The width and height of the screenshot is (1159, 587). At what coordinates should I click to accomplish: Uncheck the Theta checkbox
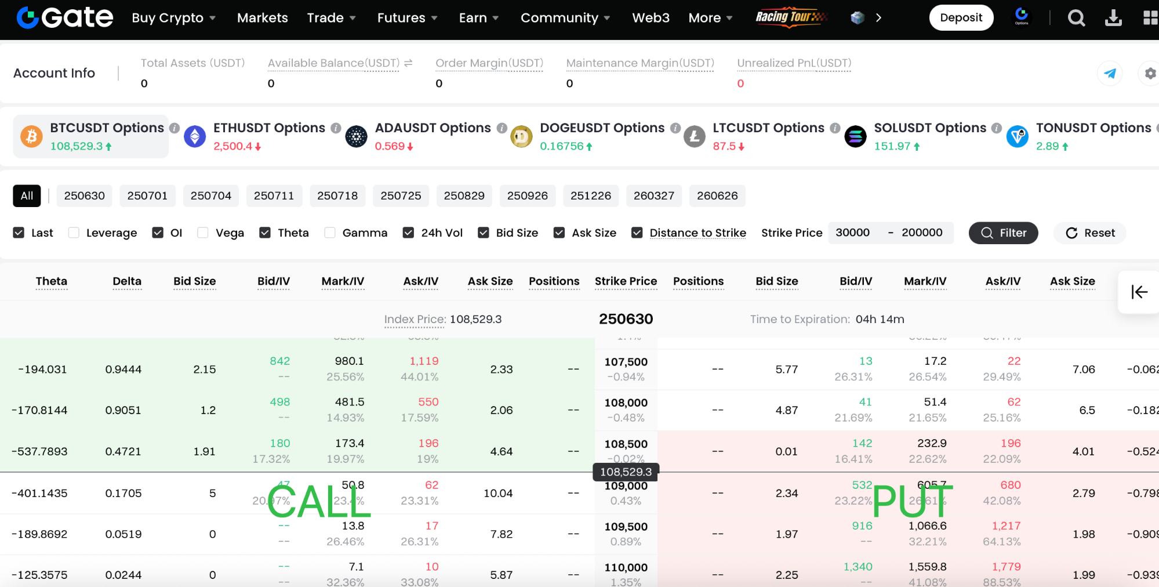[x=265, y=233]
